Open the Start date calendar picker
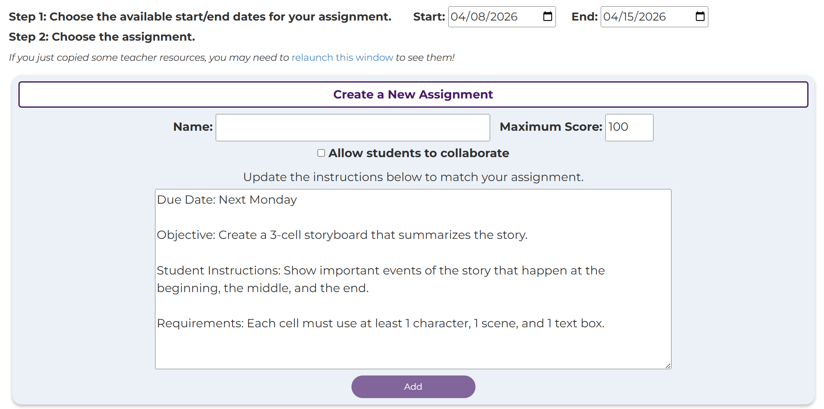Screen dimensions: 824x409 [x=548, y=16]
